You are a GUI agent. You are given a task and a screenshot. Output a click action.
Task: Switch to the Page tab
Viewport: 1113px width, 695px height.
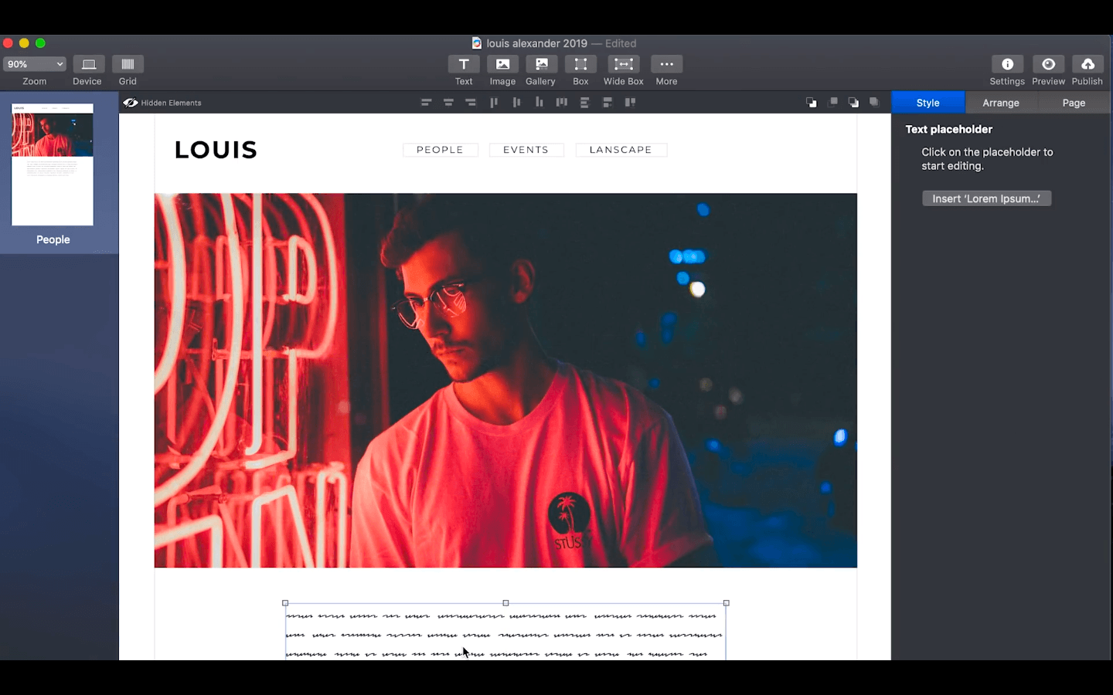pos(1073,103)
